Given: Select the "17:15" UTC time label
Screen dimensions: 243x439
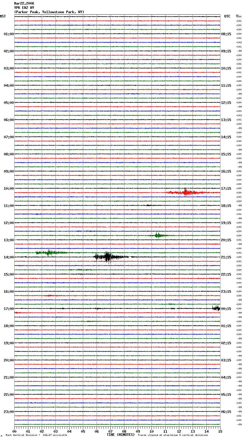Looking at the screenshot, I should [226, 189].
